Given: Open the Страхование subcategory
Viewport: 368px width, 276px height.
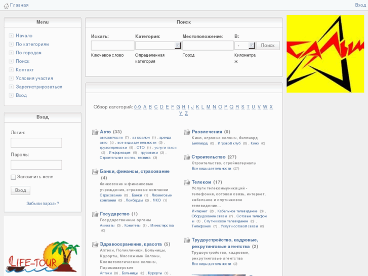Looking at the screenshot, I should coord(111,195).
